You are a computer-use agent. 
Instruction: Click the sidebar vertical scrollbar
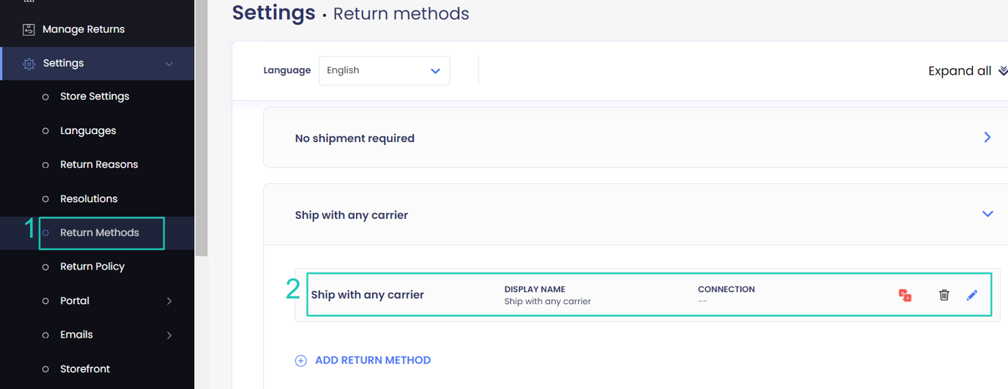click(x=201, y=128)
